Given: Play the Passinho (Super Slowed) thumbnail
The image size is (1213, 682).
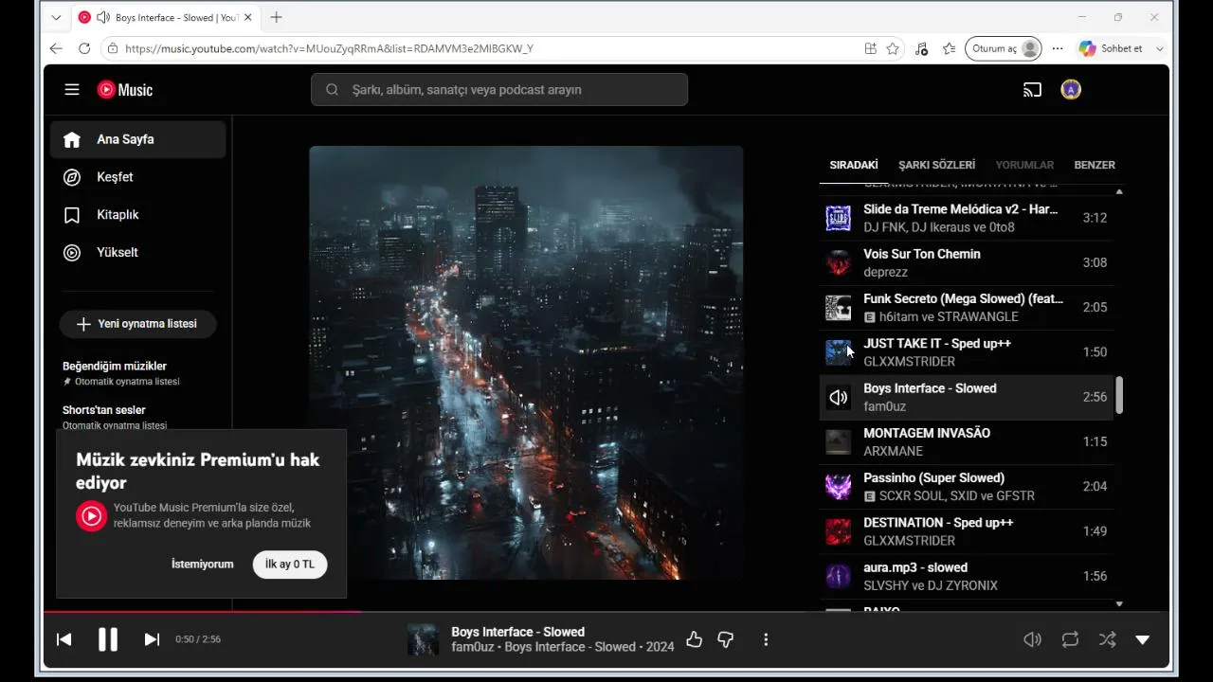Looking at the screenshot, I should (x=838, y=487).
